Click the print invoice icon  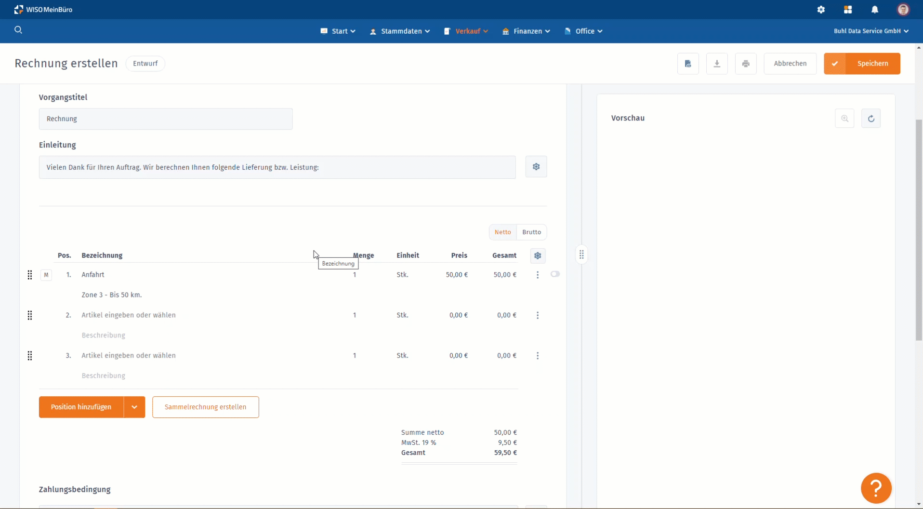(x=746, y=64)
